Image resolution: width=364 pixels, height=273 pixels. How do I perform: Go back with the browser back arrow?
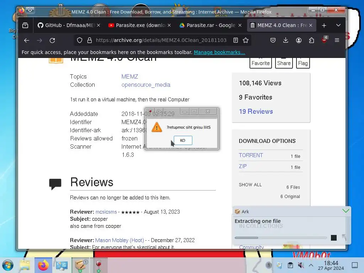pyautogui.click(x=27, y=41)
